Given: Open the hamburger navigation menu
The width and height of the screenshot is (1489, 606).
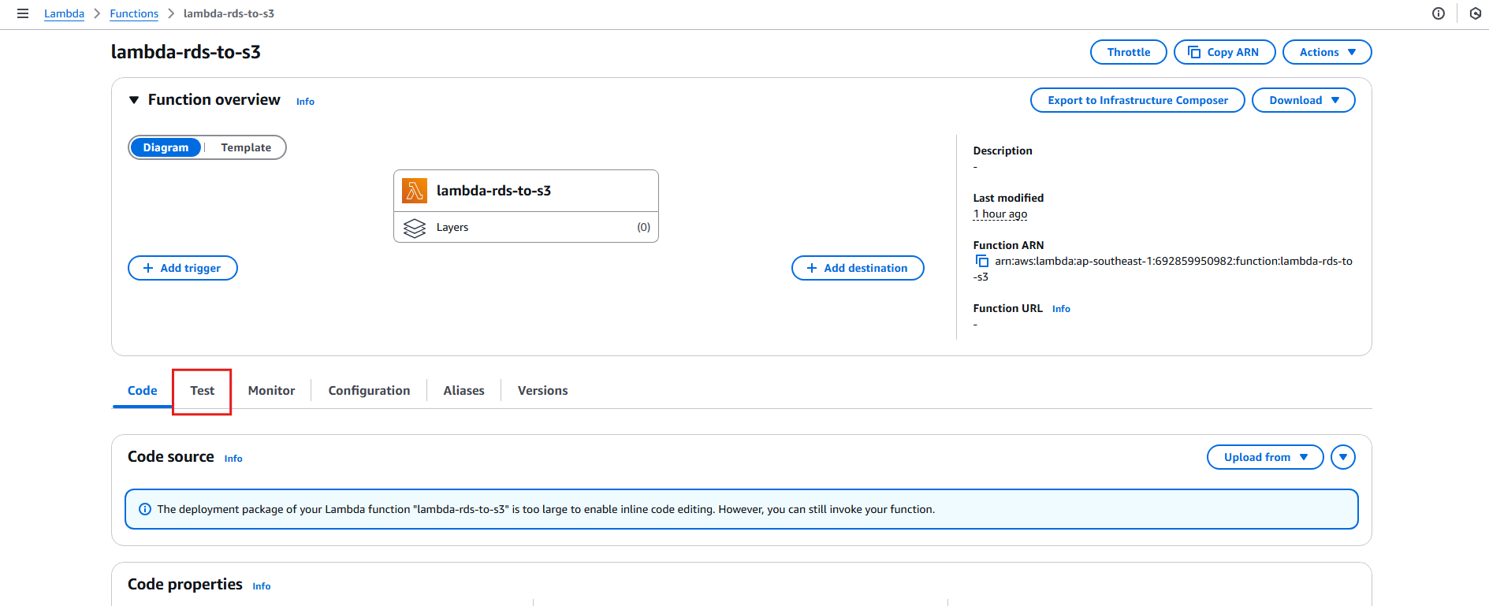Looking at the screenshot, I should point(23,13).
